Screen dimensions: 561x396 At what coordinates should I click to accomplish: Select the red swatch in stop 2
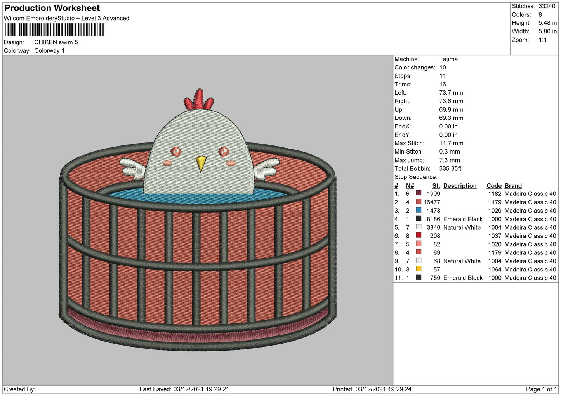click(x=419, y=202)
